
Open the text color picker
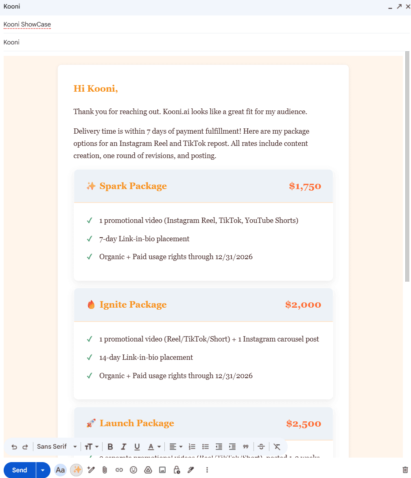point(153,447)
